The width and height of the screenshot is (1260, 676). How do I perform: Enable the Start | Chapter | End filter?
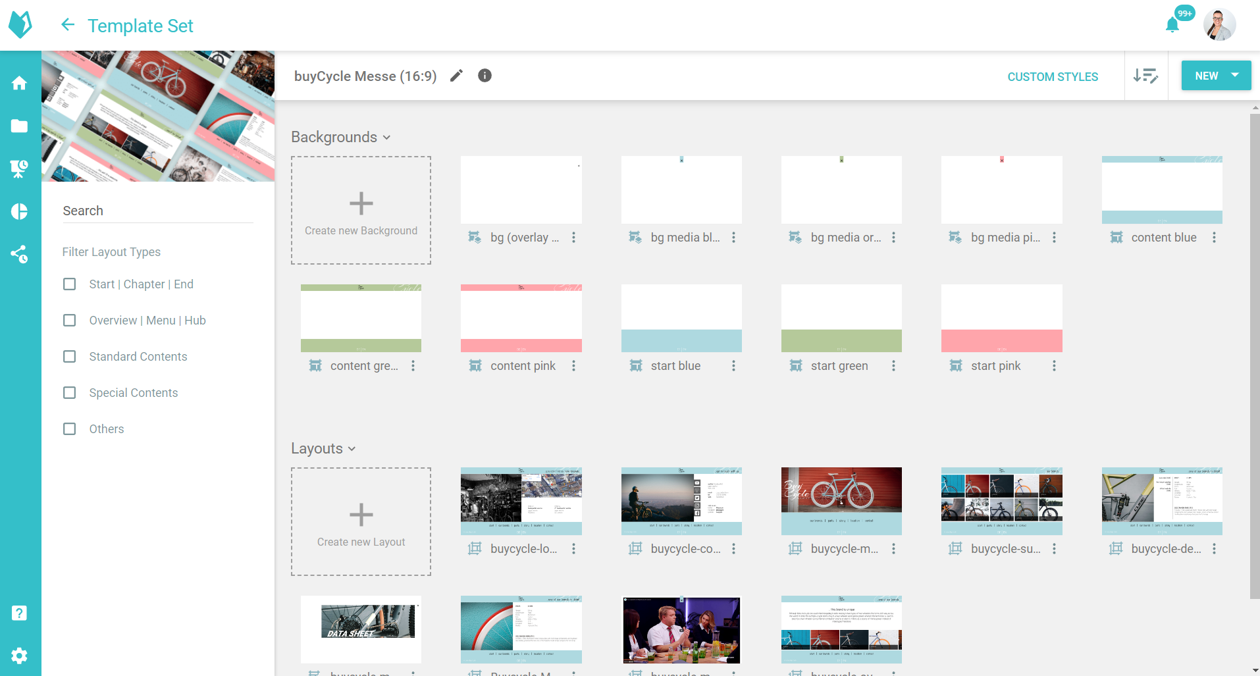point(69,284)
